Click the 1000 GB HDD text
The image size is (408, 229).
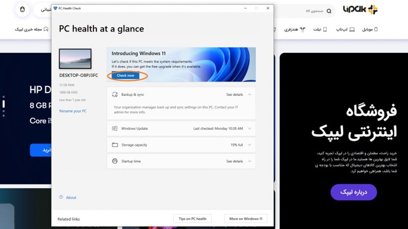tap(68, 93)
